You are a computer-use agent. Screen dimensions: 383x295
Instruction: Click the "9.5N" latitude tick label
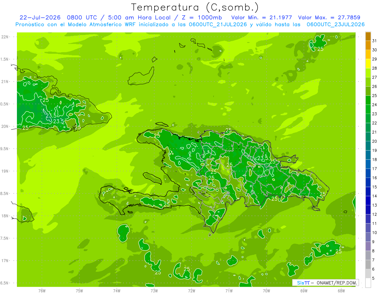tap(5, 149)
